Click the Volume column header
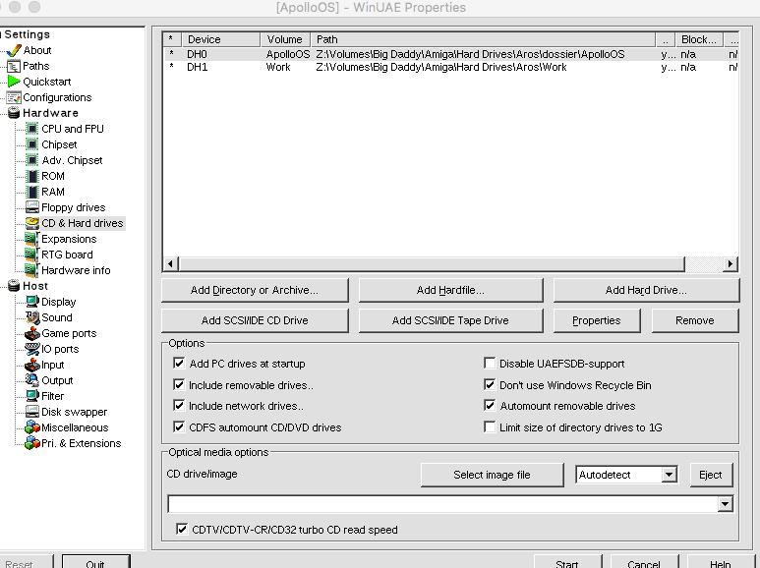This screenshot has width=760, height=568. pos(285,39)
